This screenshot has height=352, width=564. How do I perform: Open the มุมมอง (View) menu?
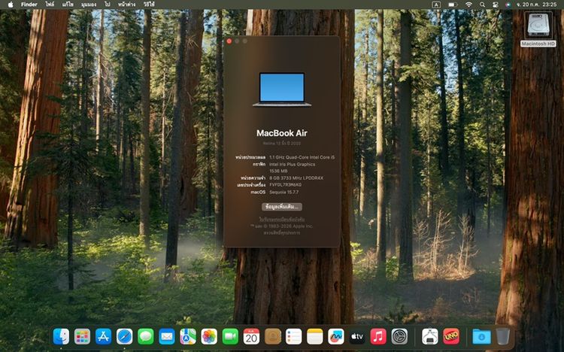point(89,5)
